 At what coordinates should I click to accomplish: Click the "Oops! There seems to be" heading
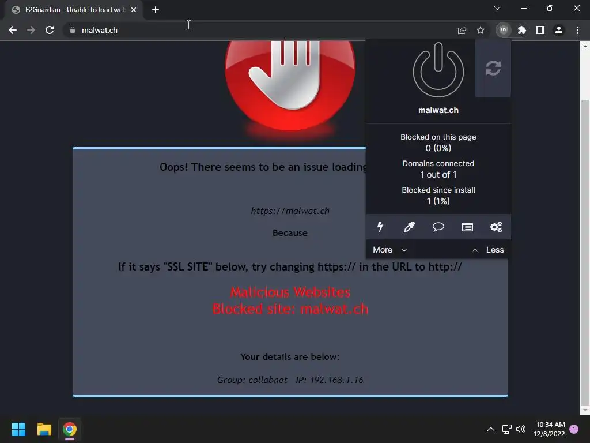[263, 167]
